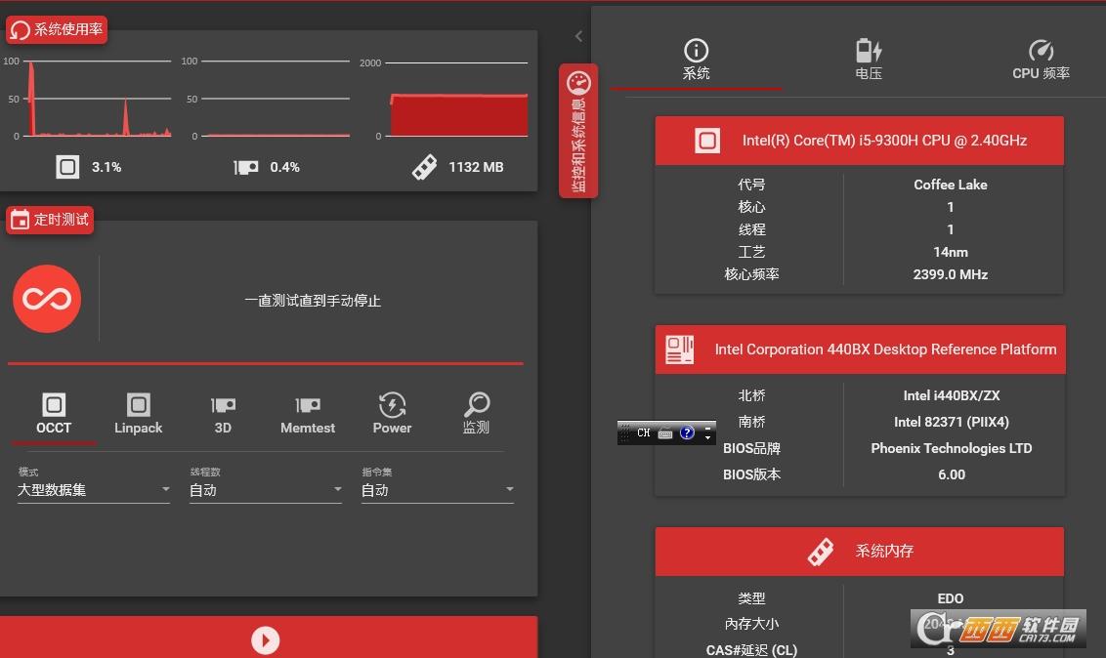Expand the 线程数 dropdown set to 自动

pos(265,490)
